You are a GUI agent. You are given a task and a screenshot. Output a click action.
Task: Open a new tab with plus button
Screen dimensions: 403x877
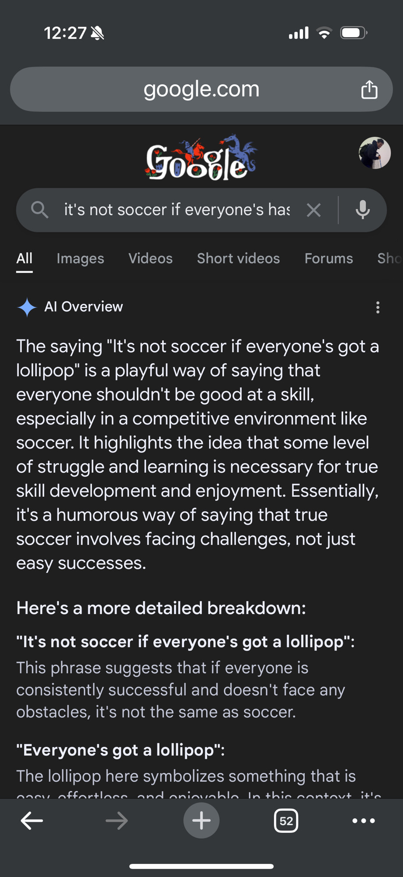pyautogui.click(x=201, y=820)
